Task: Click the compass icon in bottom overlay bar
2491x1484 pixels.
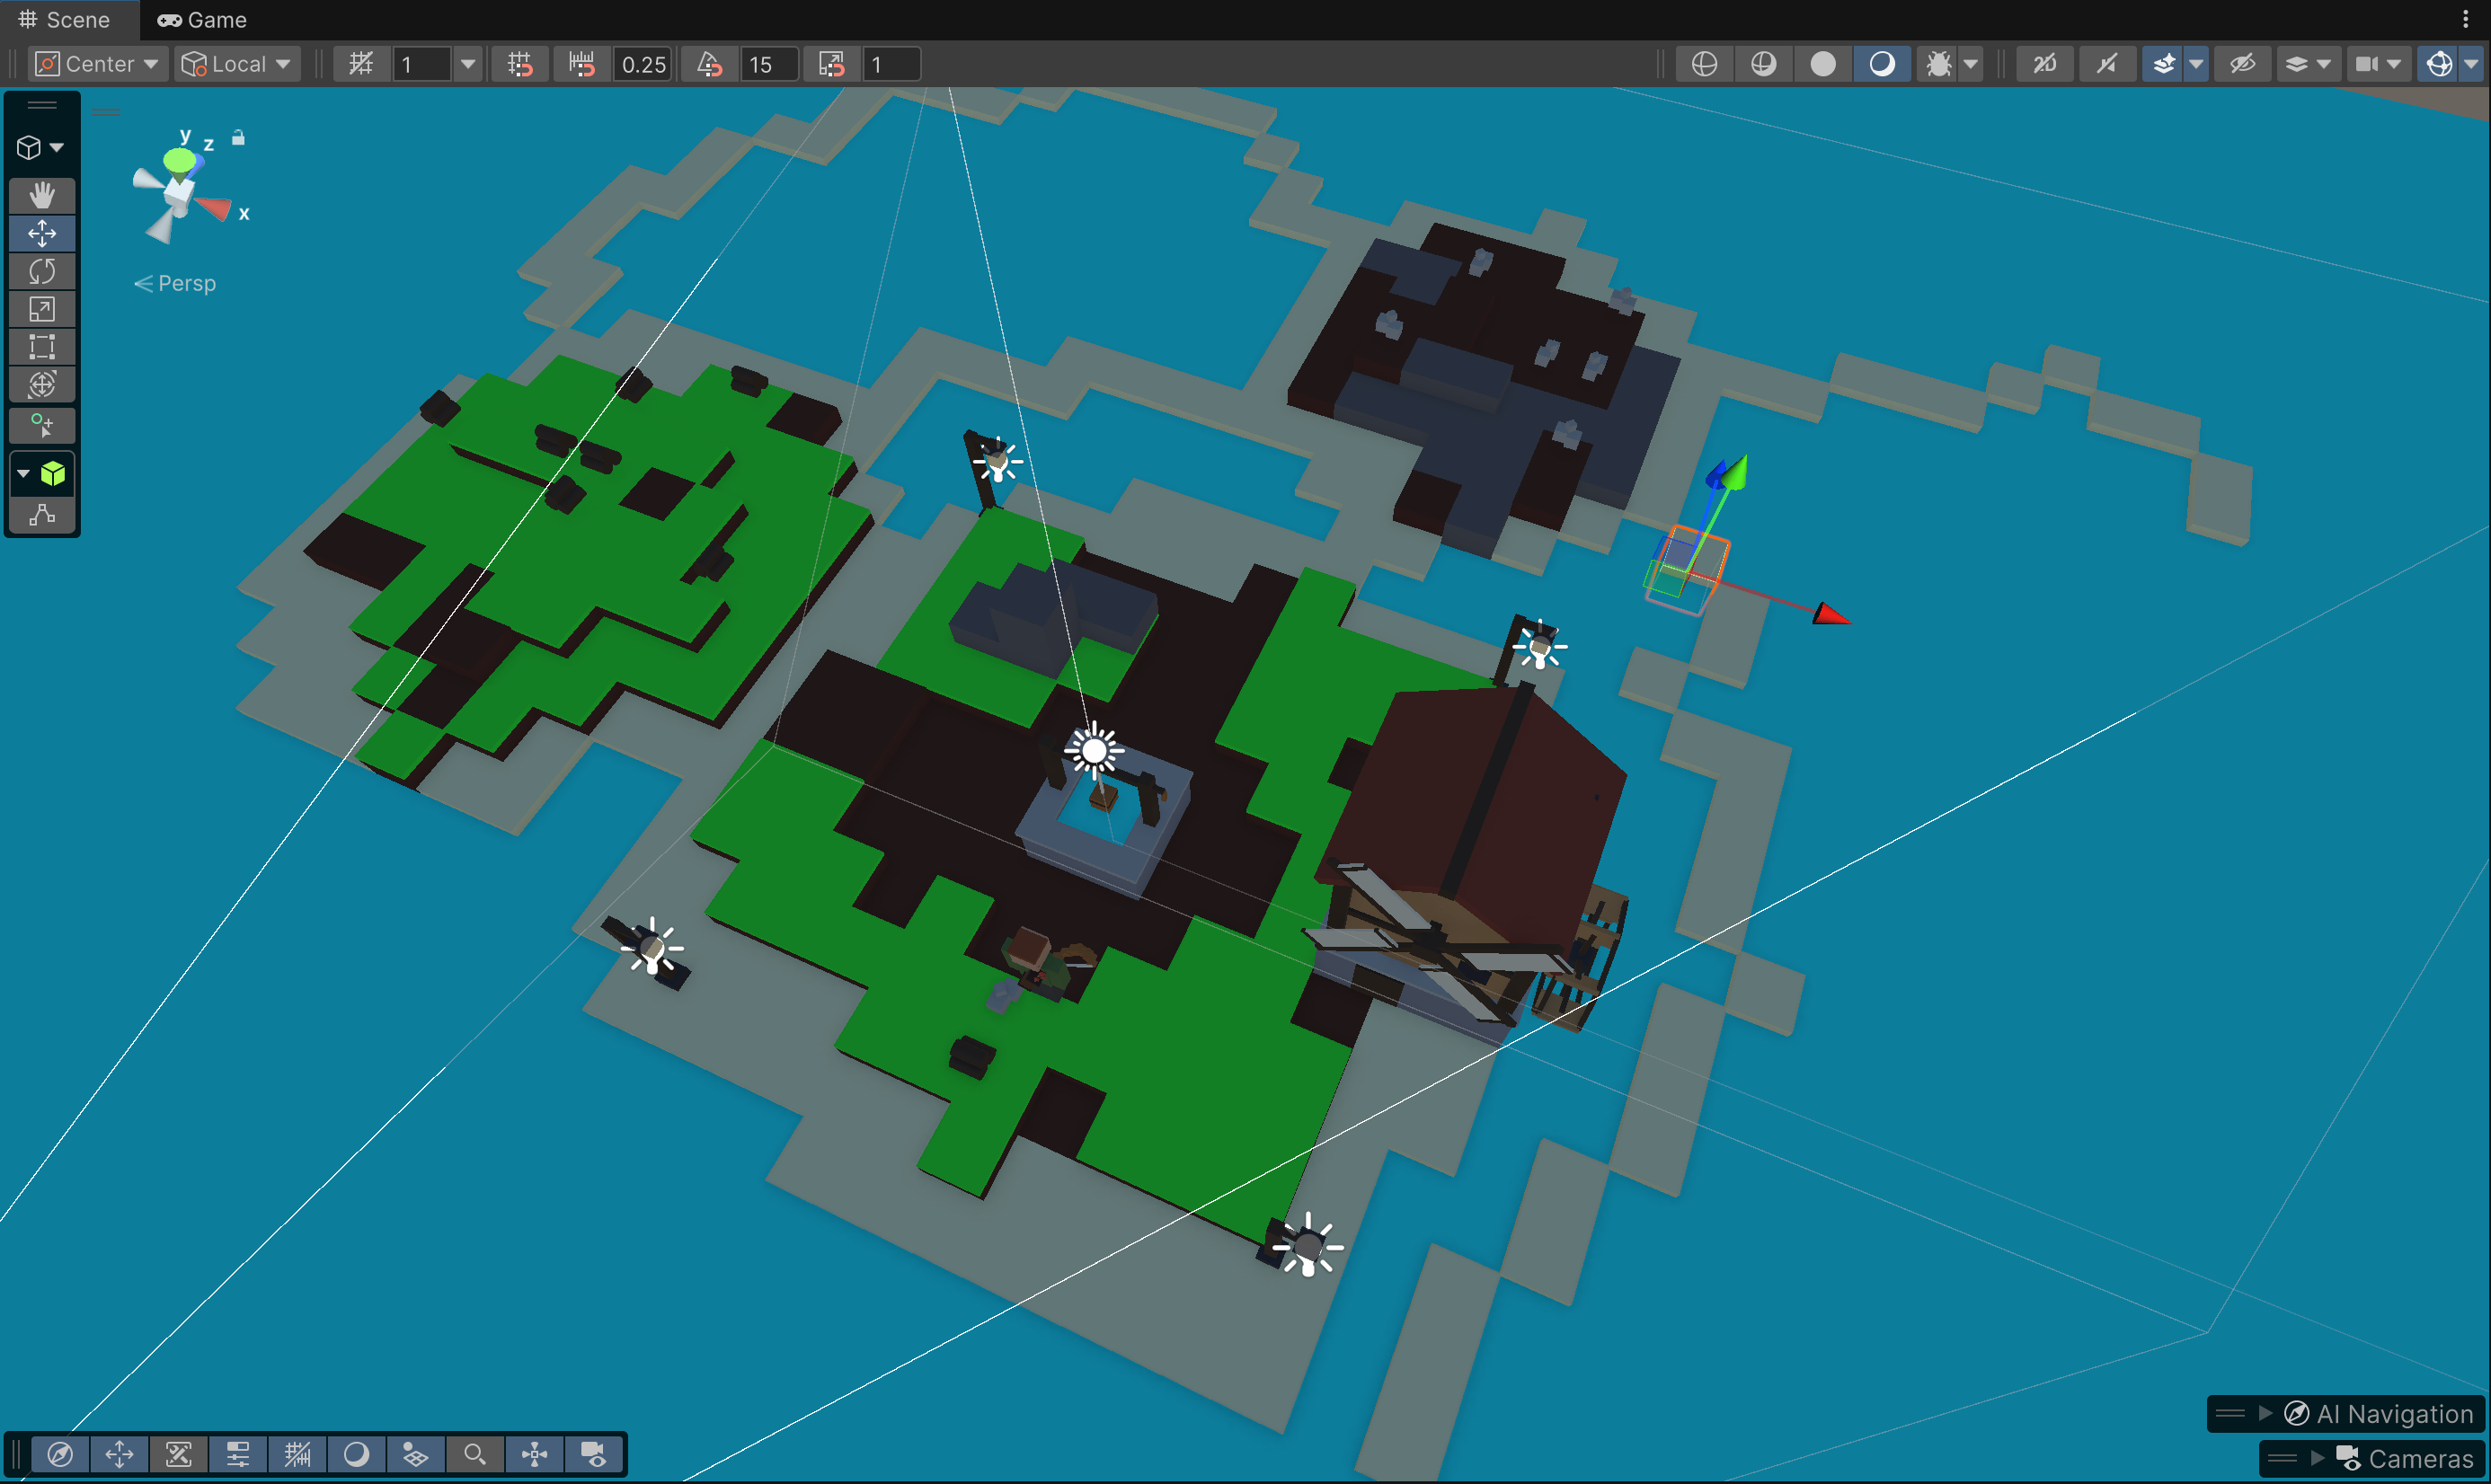Action: click(60, 1454)
